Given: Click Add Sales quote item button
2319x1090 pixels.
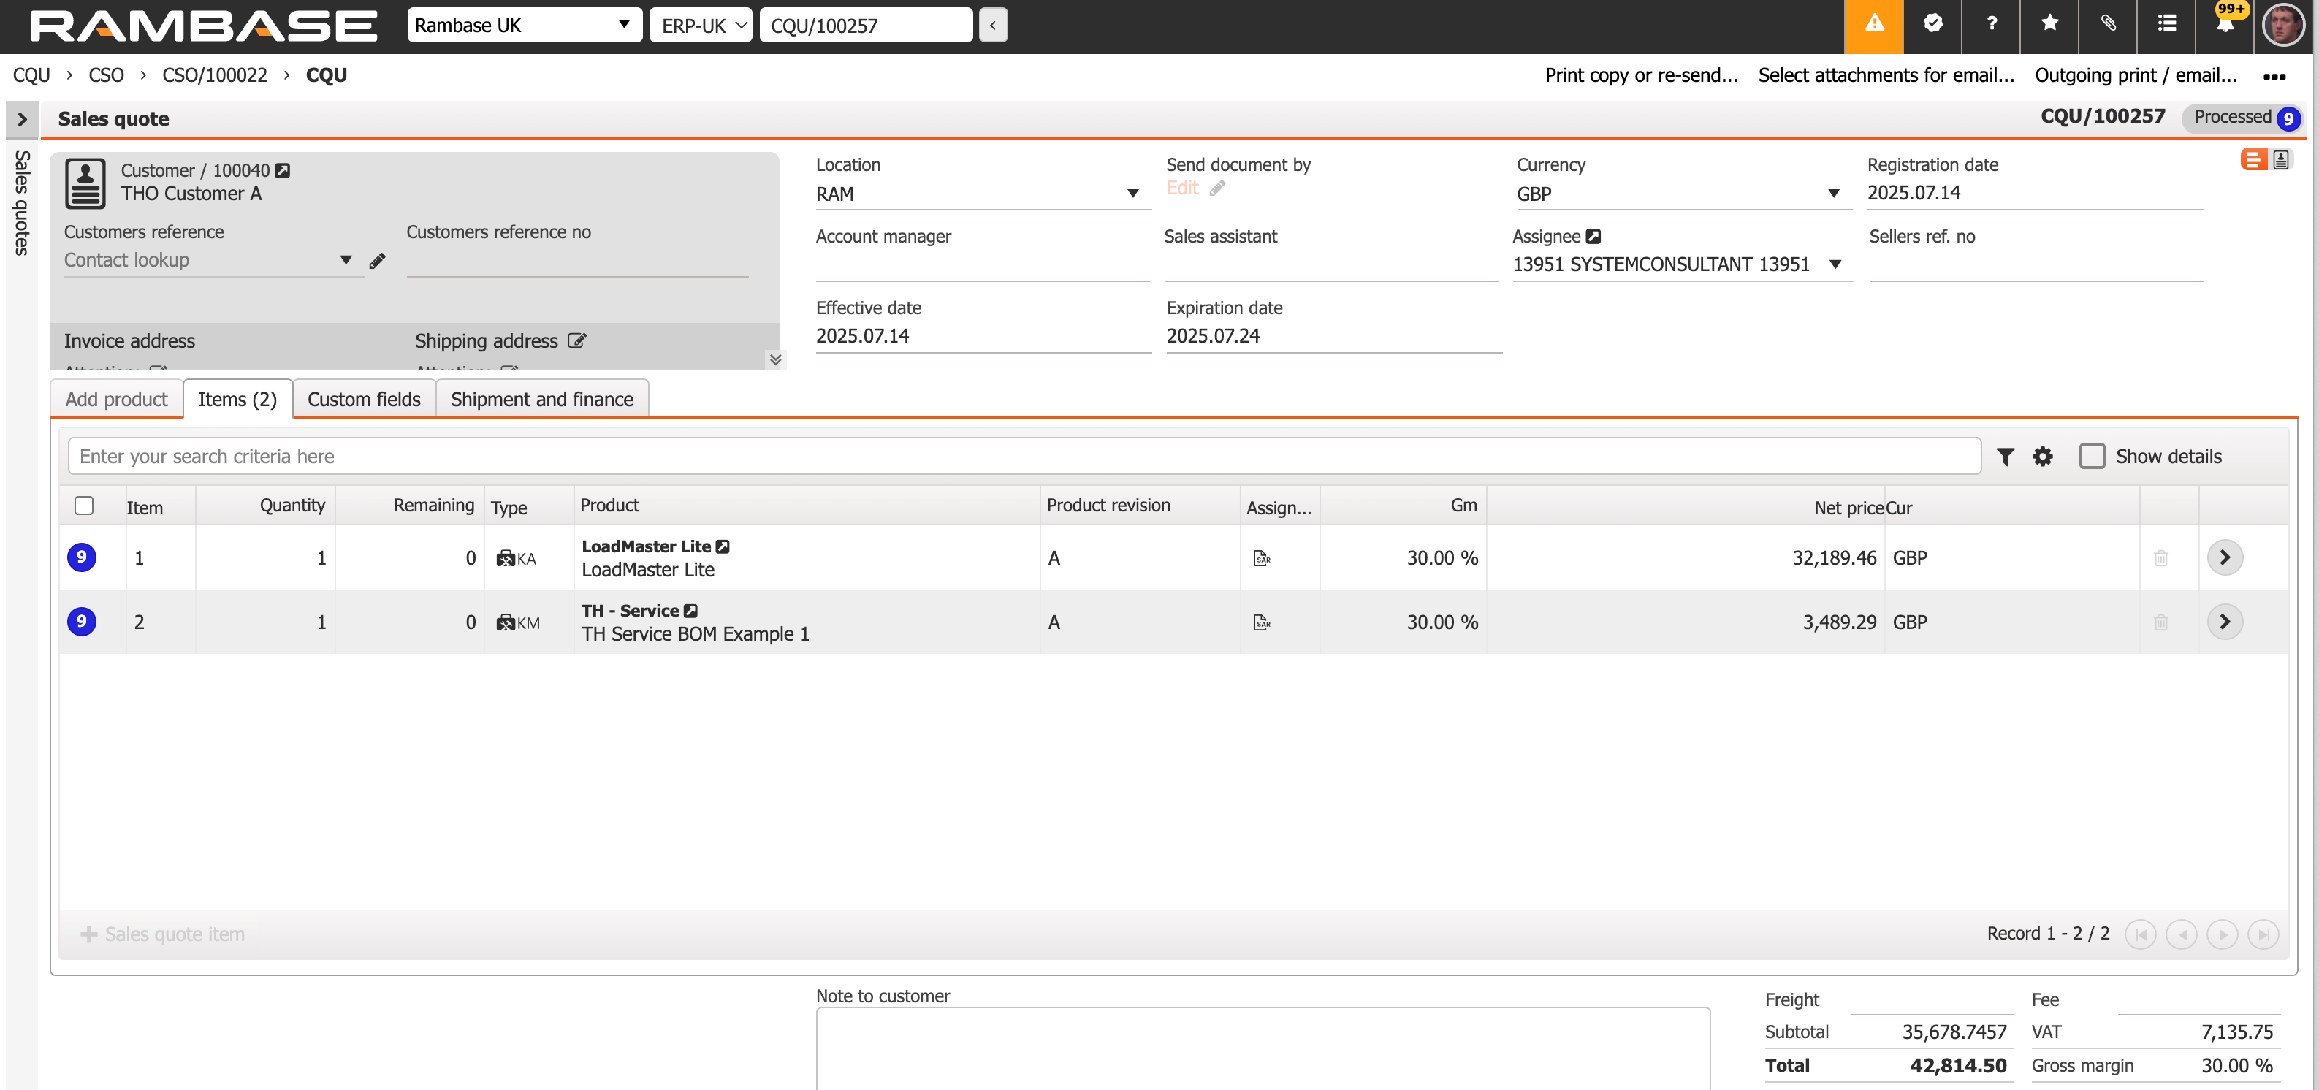Looking at the screenshot, I should pyautogui.click(x=163, y=934).
